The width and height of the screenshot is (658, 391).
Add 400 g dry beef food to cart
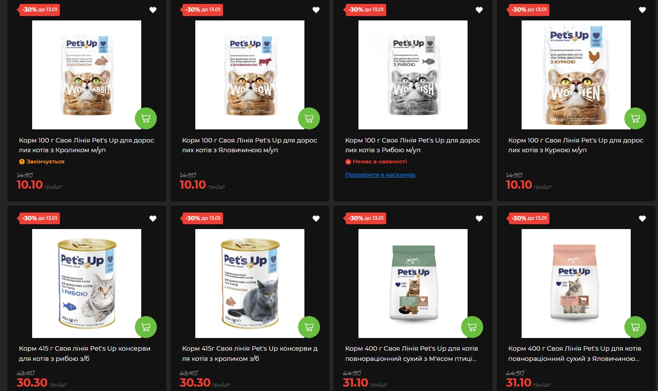point(635,327)
